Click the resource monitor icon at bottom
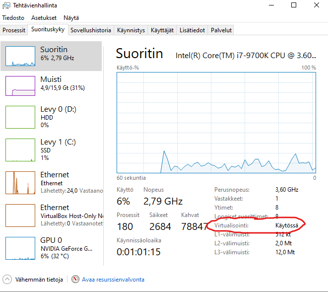 point(75,279)
